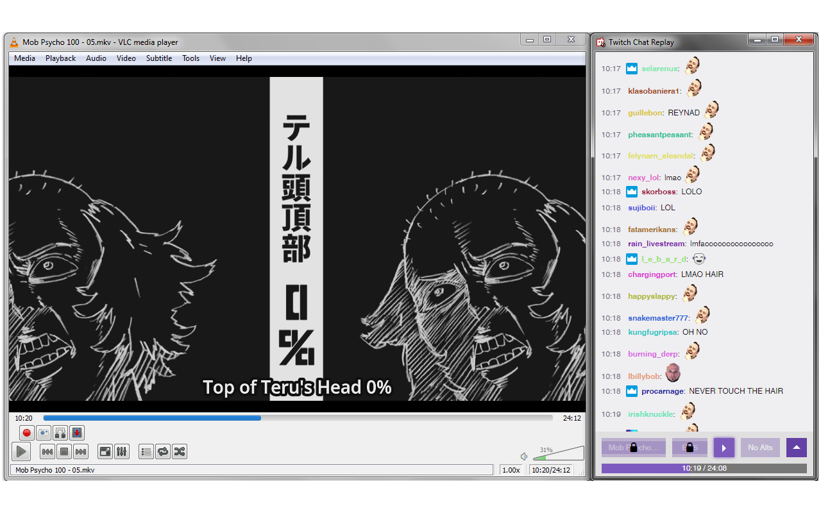Viewport: 821px width, 513px height.
Task: Click playback speed 1.00x in status bar
Action: (x=511, y=470)
